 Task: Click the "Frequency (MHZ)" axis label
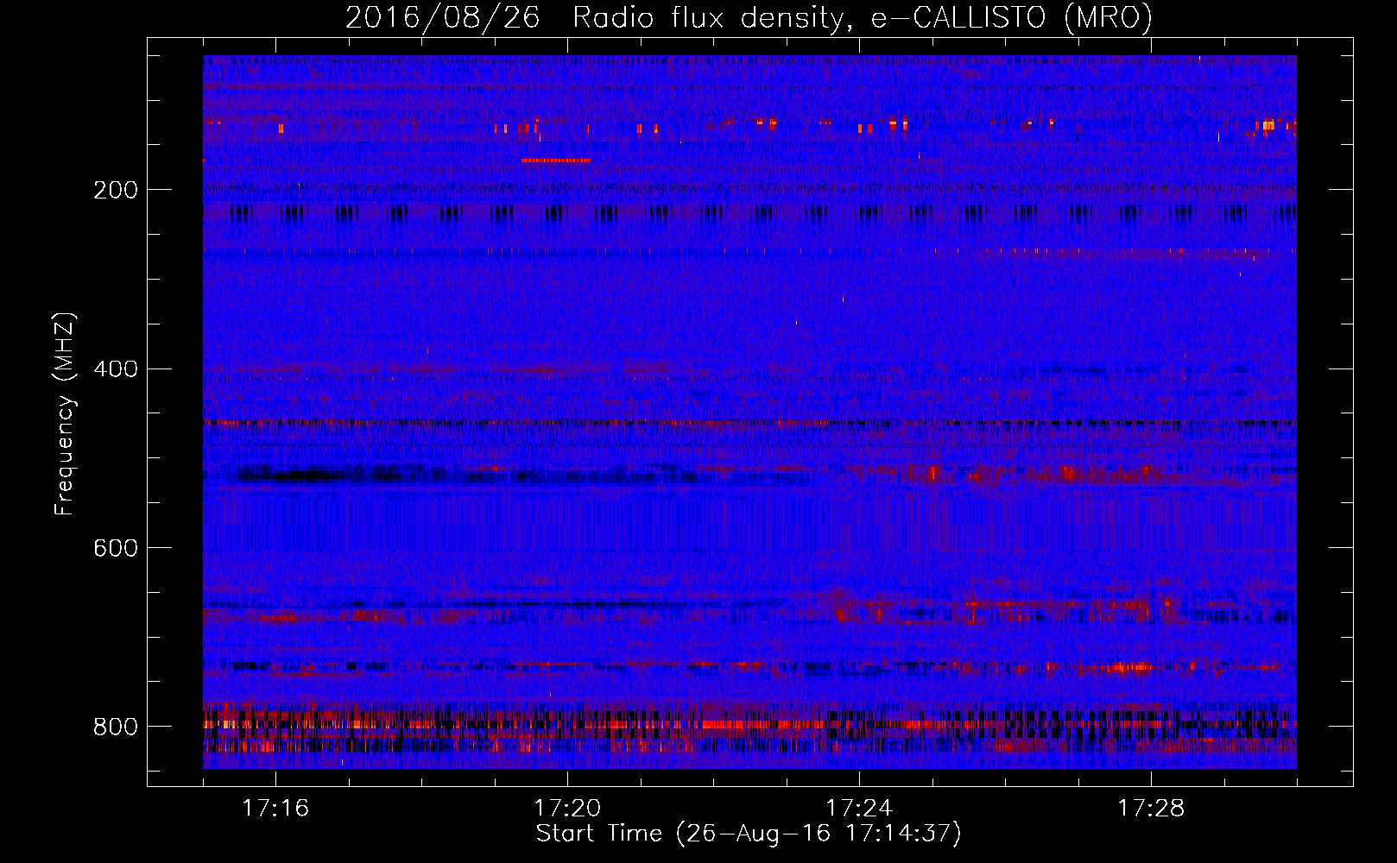point(65,414)
